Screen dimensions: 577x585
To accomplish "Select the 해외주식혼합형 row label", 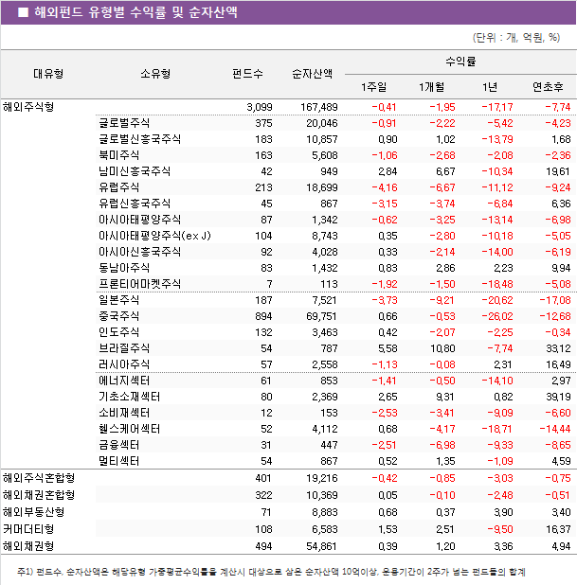I will click(x=39, y=478).
